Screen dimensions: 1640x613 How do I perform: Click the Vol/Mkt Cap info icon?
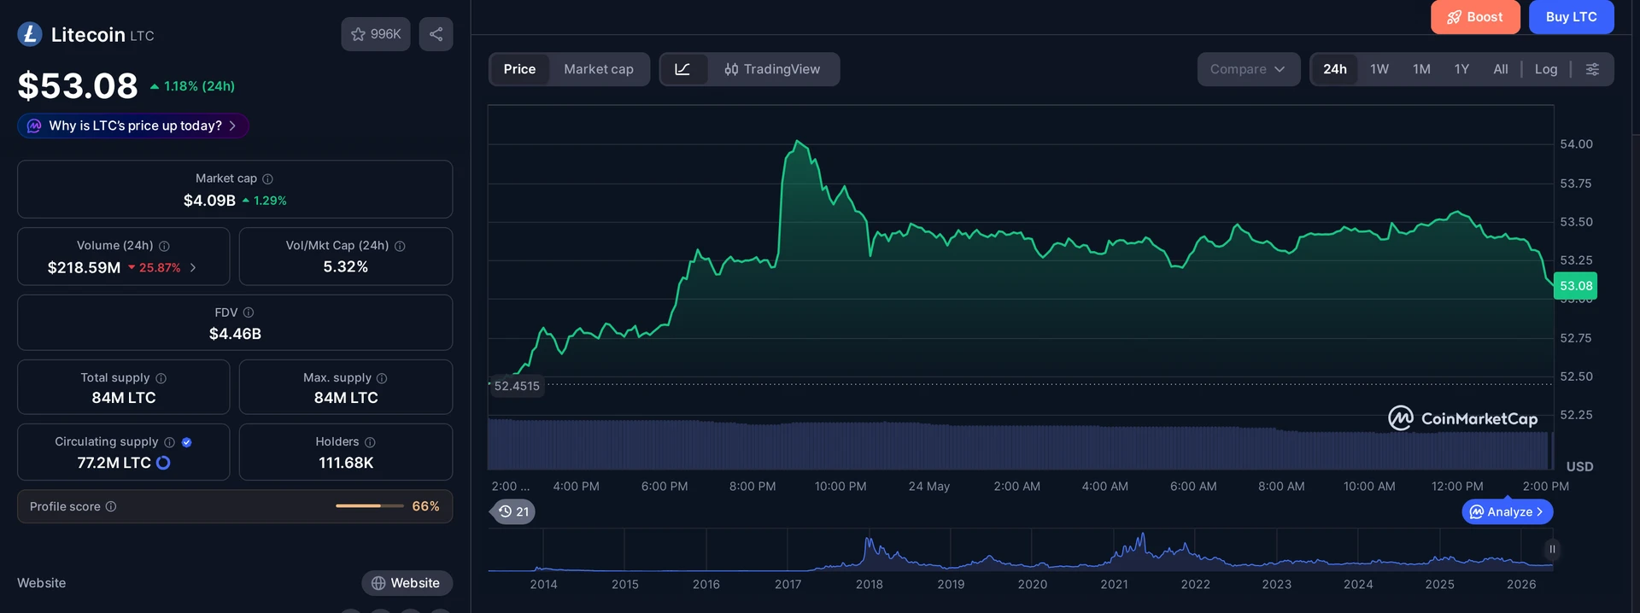[400, 246]
